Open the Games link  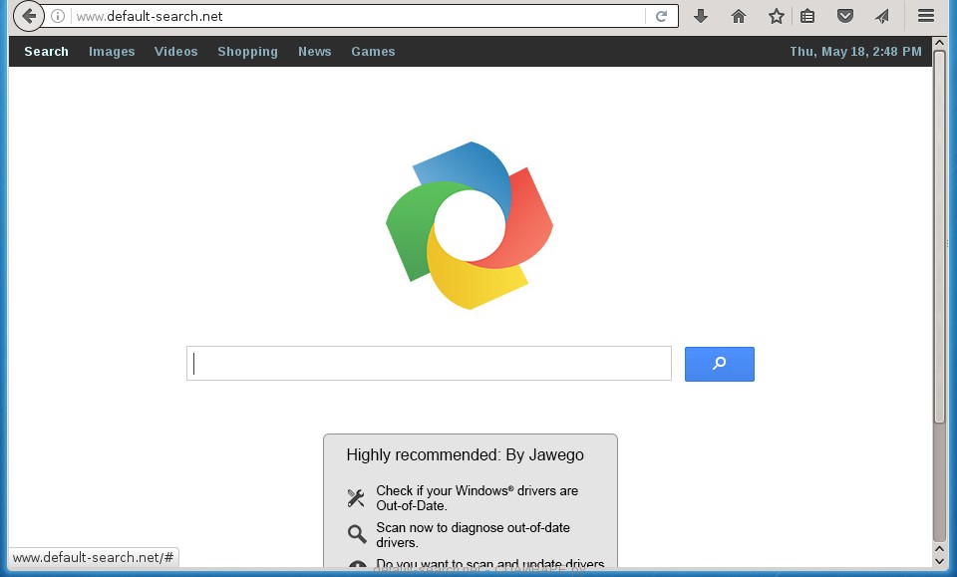pyautogui.click(x=373, y=51)
